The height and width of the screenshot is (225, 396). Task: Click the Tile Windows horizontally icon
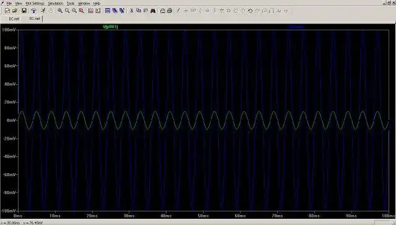[x=108, y=11]
